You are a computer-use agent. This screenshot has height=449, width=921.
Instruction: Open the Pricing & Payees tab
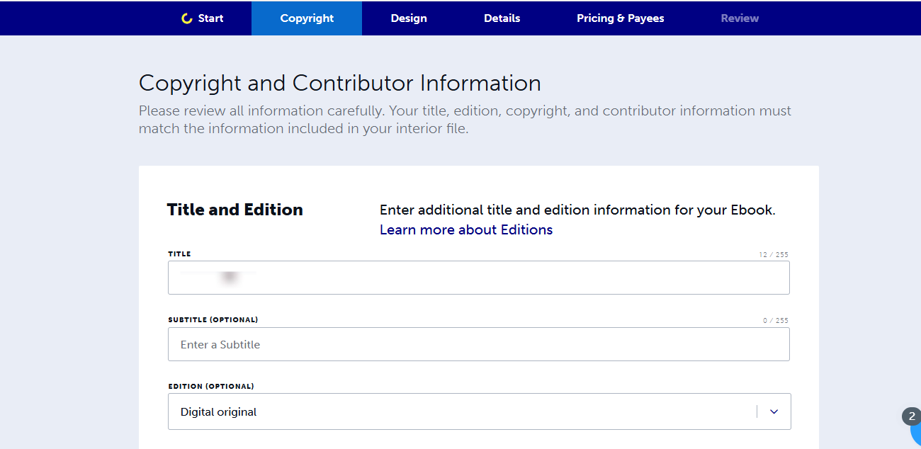[620, 18]
